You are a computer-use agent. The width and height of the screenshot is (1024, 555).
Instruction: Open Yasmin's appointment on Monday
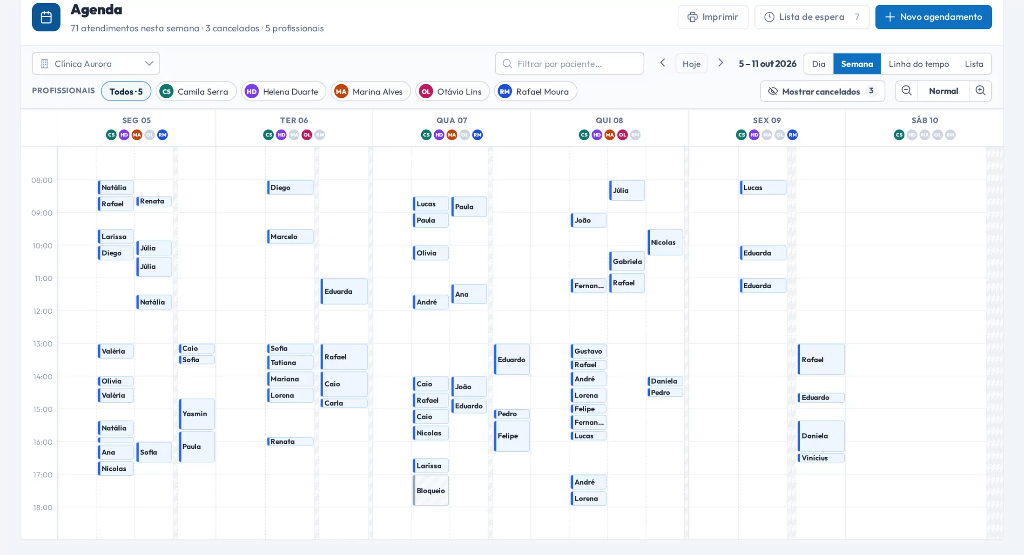pyautogui.click(x=197, y=414)
